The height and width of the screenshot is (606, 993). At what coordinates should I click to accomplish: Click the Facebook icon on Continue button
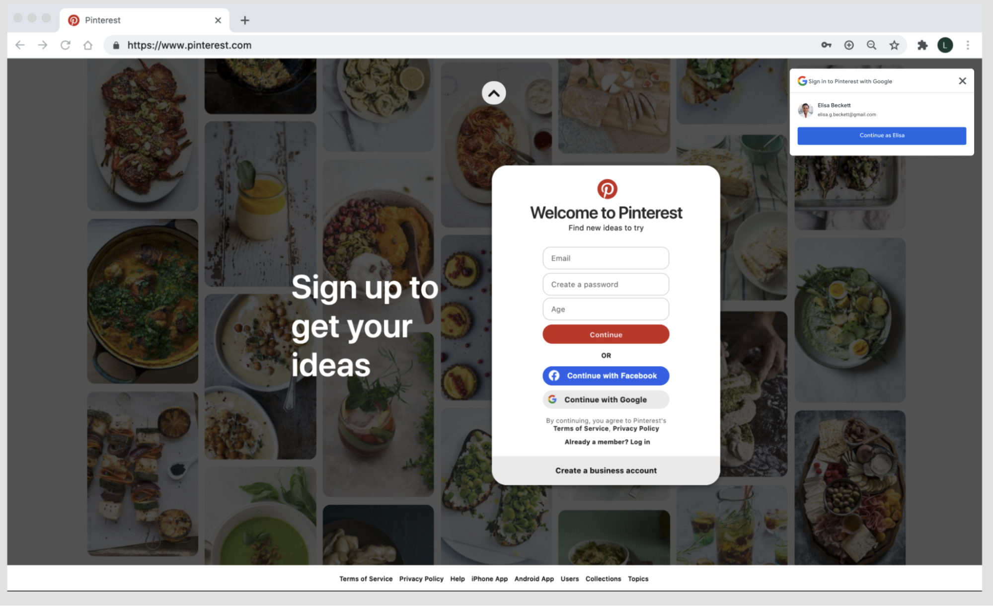[555, 375]
